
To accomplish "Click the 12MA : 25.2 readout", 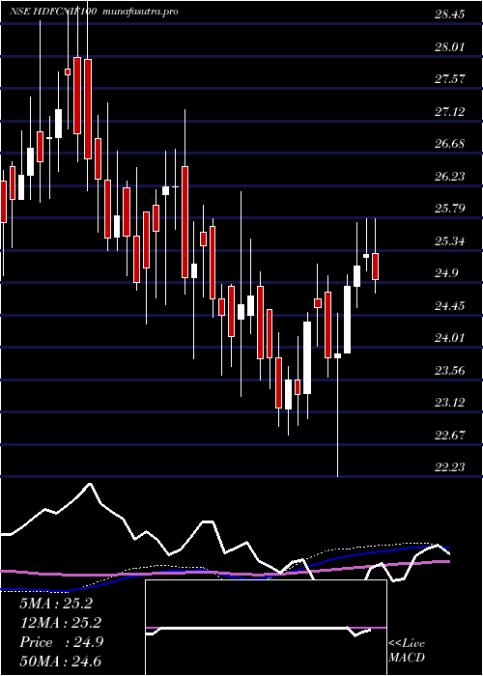I will pyautogui.click(x=60, y=623).
